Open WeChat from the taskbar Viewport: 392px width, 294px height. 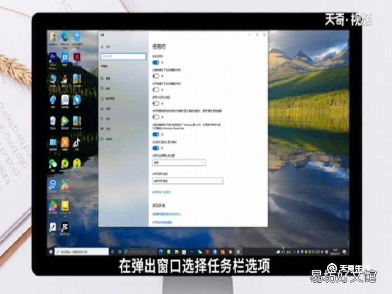point(199,252)
